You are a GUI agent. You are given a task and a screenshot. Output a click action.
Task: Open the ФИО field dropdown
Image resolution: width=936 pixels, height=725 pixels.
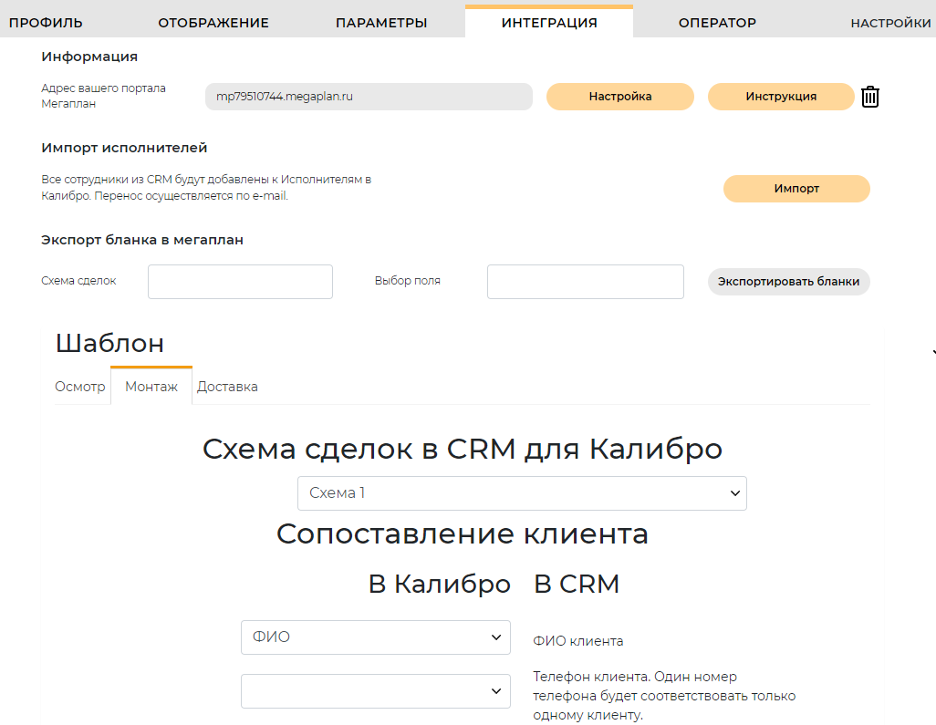coord(376,637)
